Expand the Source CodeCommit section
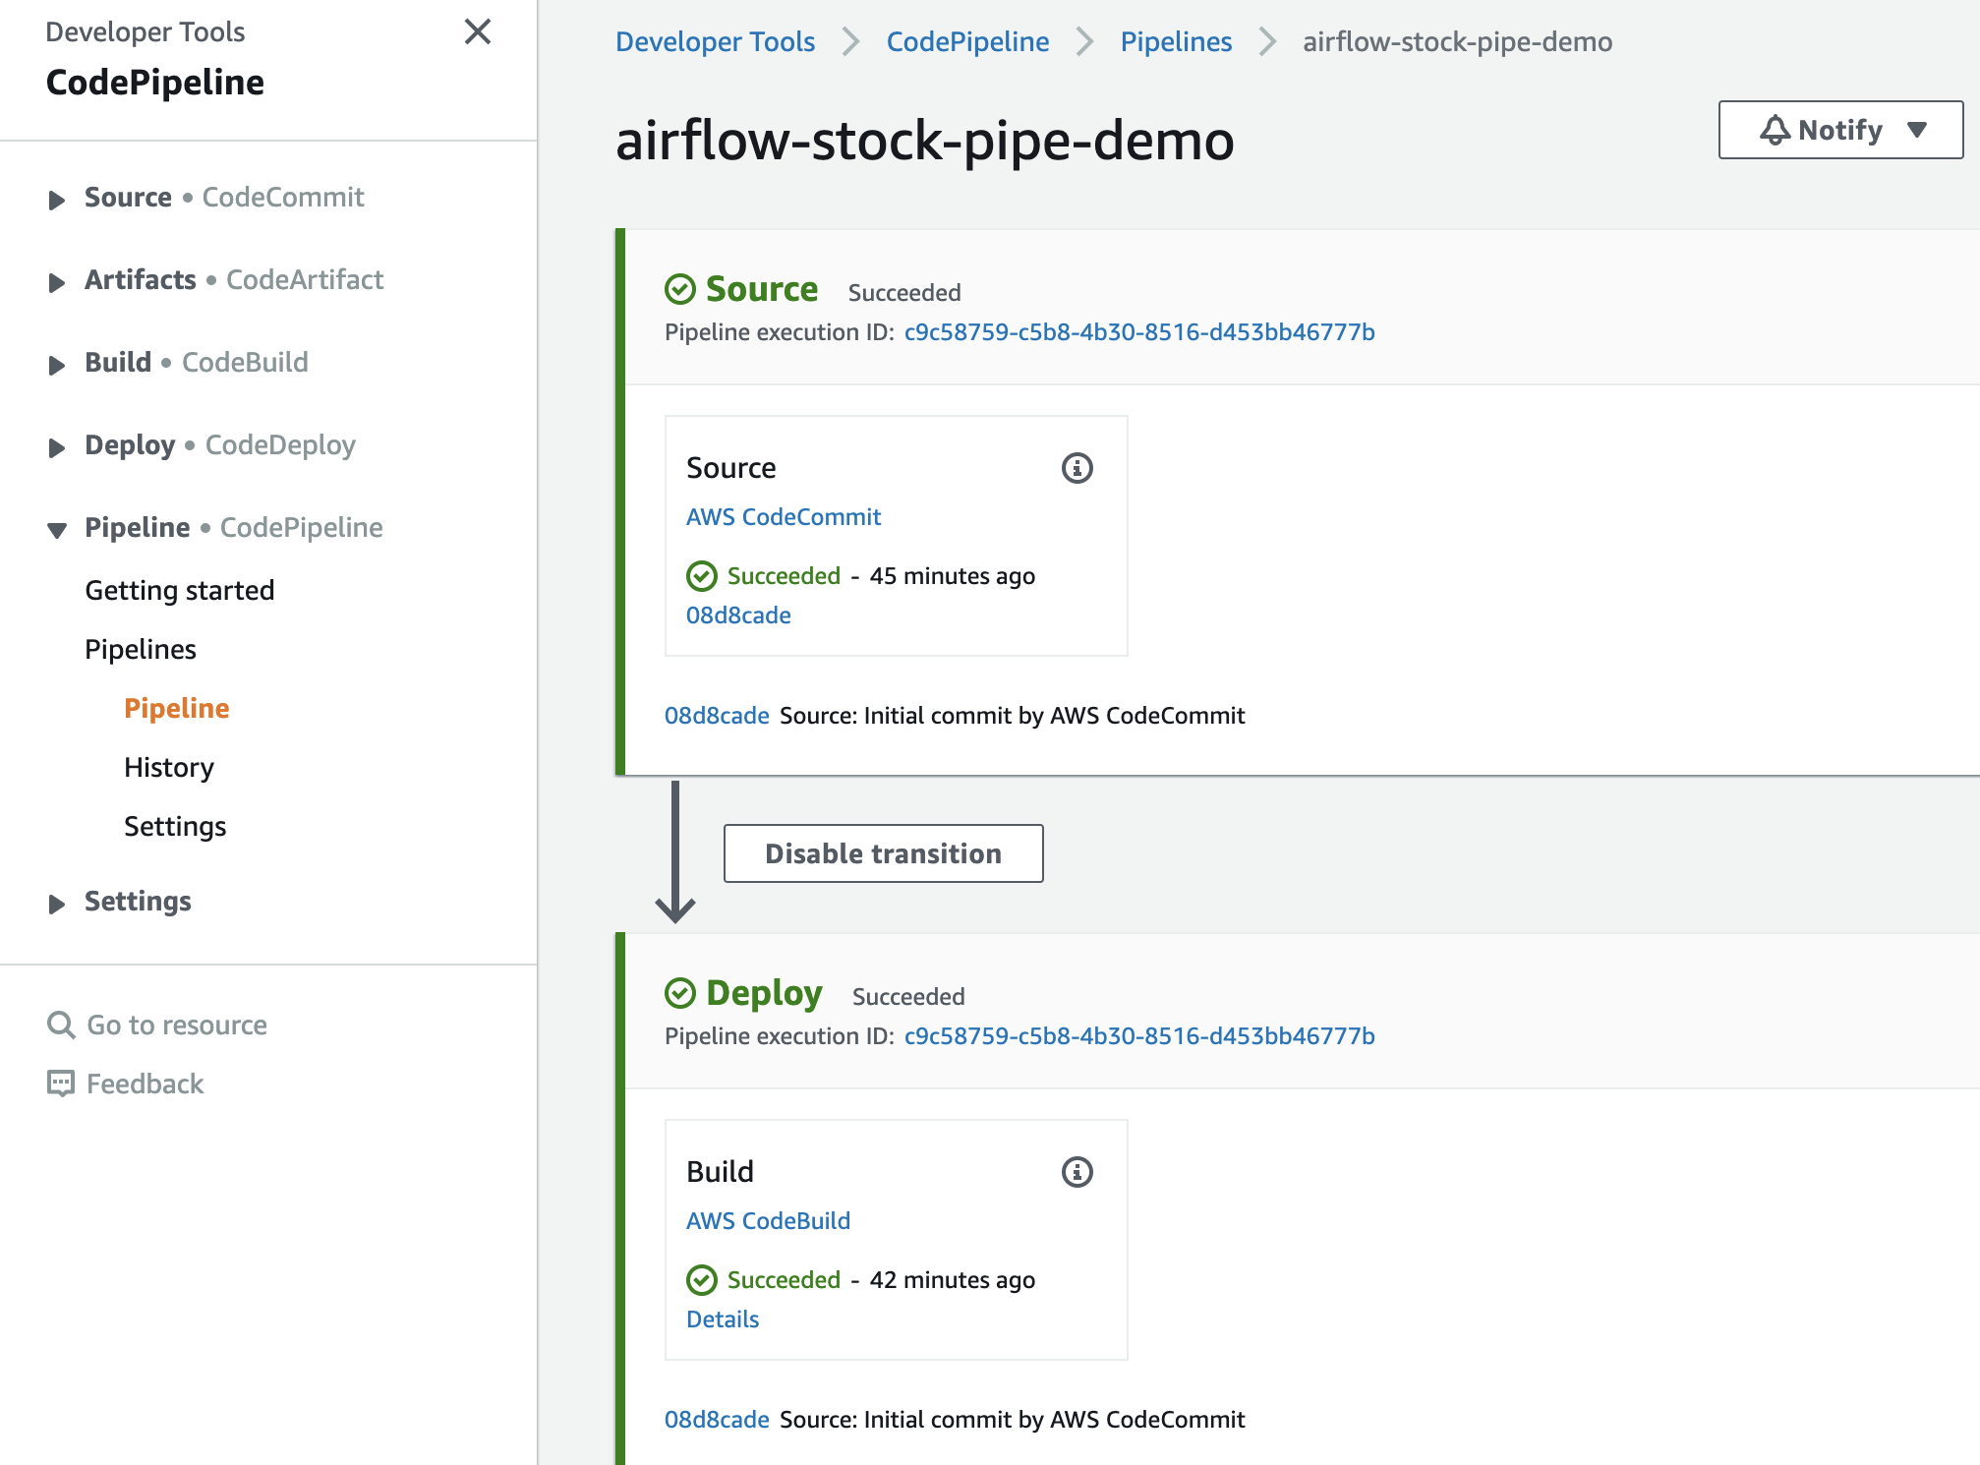The width and height of the screenshot is (1980, 1465). [57, 200]
